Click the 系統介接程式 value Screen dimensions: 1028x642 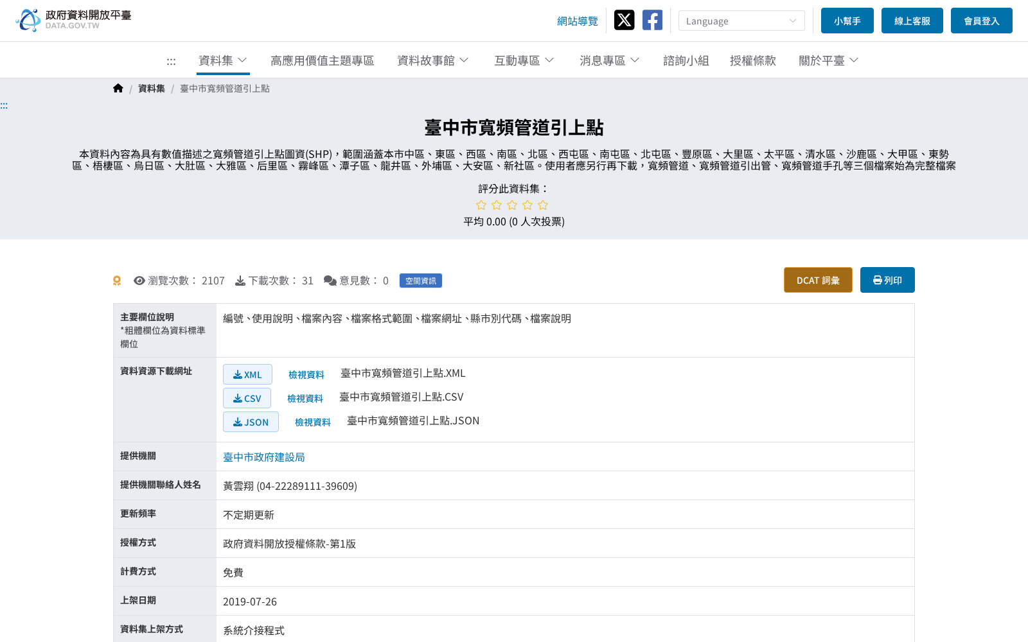click(x=254, y=630)
